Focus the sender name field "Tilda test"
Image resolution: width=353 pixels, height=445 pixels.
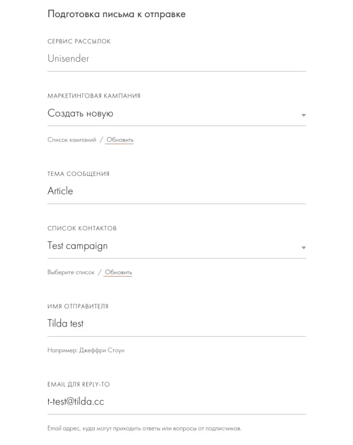coord(177,324)
